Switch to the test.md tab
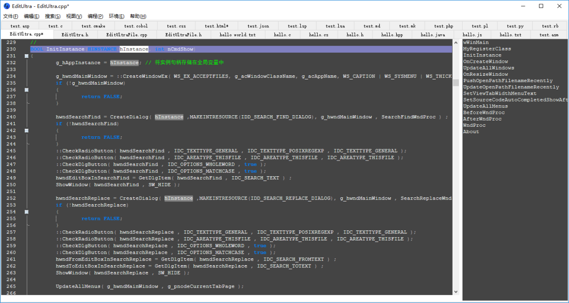The image size is (569, 303). [x=372, y=26]
